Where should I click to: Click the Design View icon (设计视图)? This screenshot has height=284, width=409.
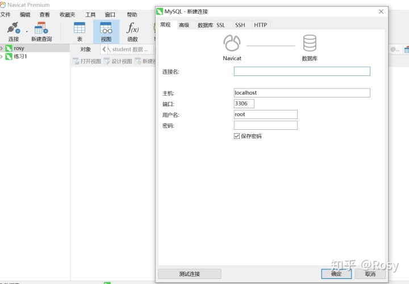[x=107, y=61]
